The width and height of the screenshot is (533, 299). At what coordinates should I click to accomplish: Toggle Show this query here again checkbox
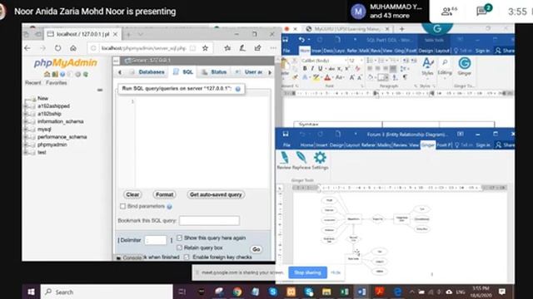coord(180,238)
